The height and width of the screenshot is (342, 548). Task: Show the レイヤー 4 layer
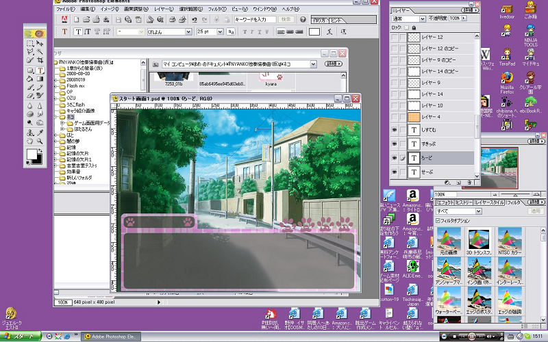[395, 117]
